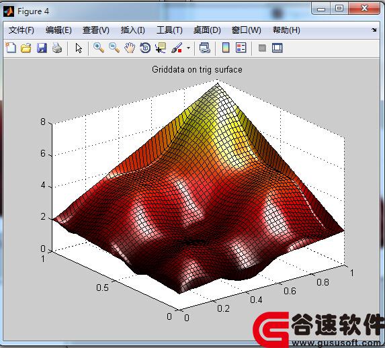Enable the Rotate 3D tool
Viewport: 385px width, 348px height.
[x=145, y=48]
